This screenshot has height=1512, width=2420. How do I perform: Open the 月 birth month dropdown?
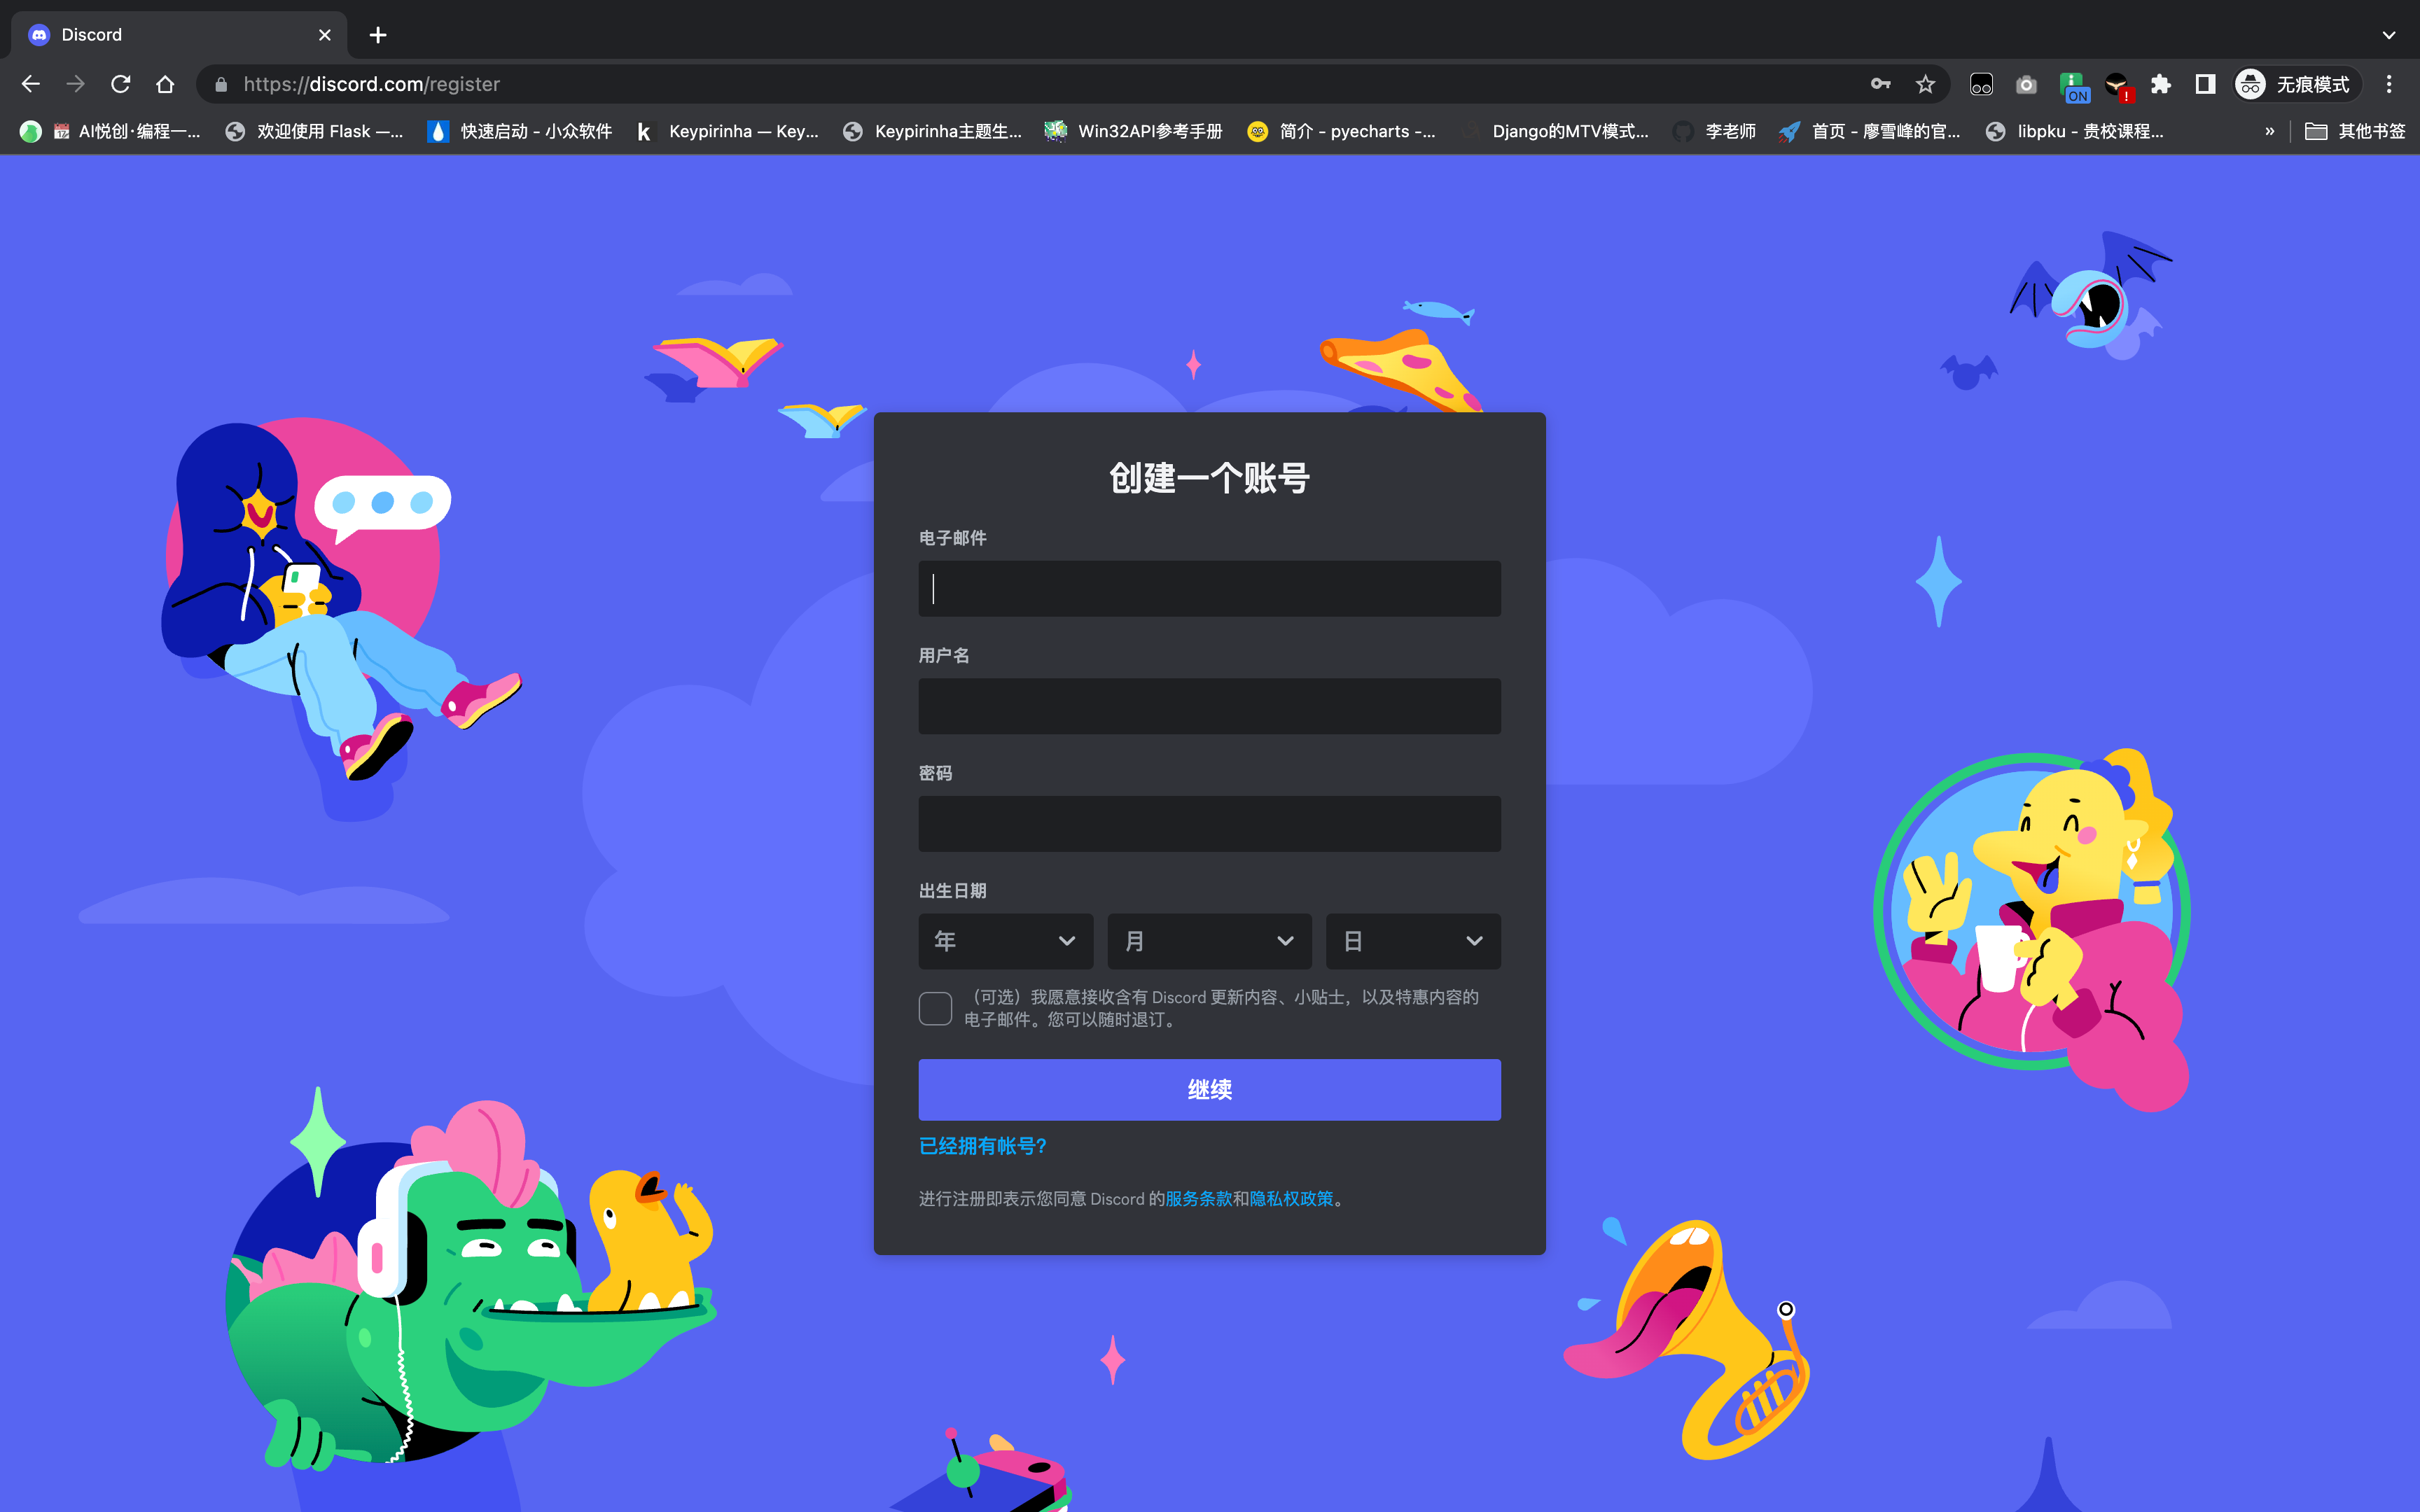point(1209,941)
